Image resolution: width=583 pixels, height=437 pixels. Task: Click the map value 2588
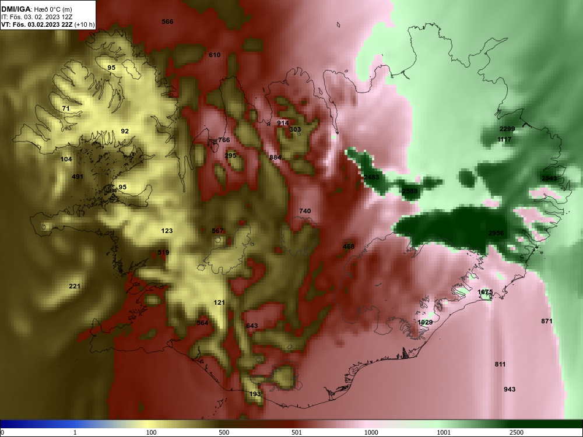[410, 191]
